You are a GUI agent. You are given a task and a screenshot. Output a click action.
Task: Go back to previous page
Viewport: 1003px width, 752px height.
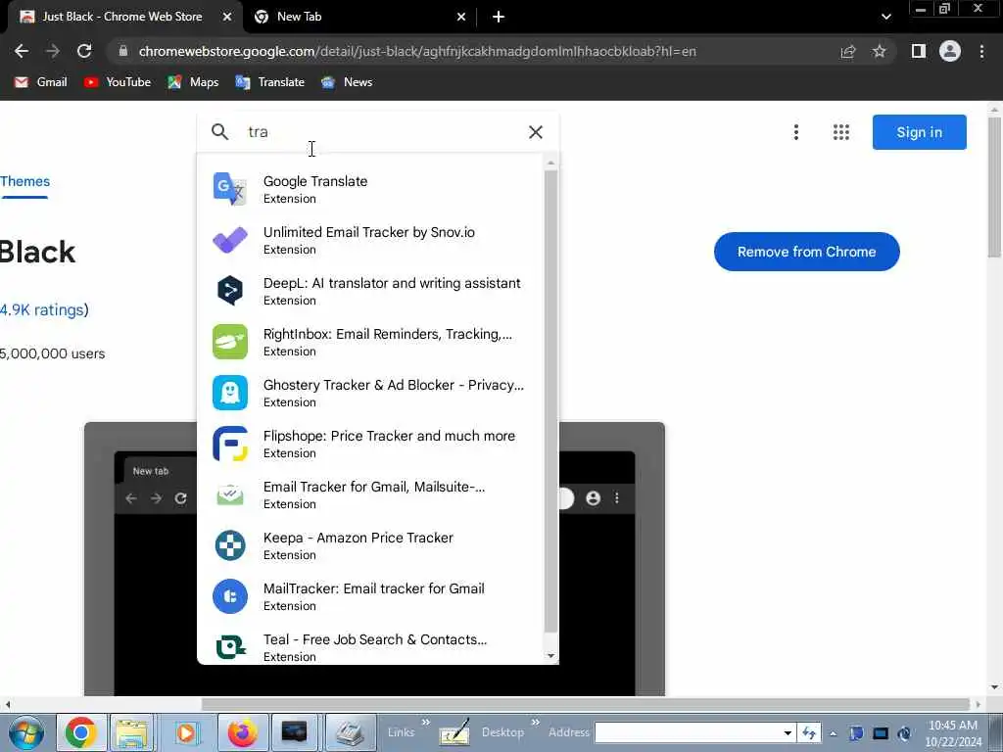[22, 51]
